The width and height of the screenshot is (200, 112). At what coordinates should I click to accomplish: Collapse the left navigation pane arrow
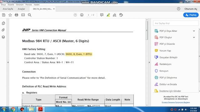(x=8, y=62)
